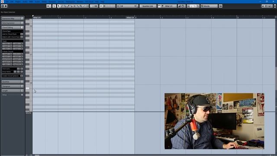Open the Velocity controller lane selector
277x156 pixels.
pyautogui.click(x=29, y=113)
